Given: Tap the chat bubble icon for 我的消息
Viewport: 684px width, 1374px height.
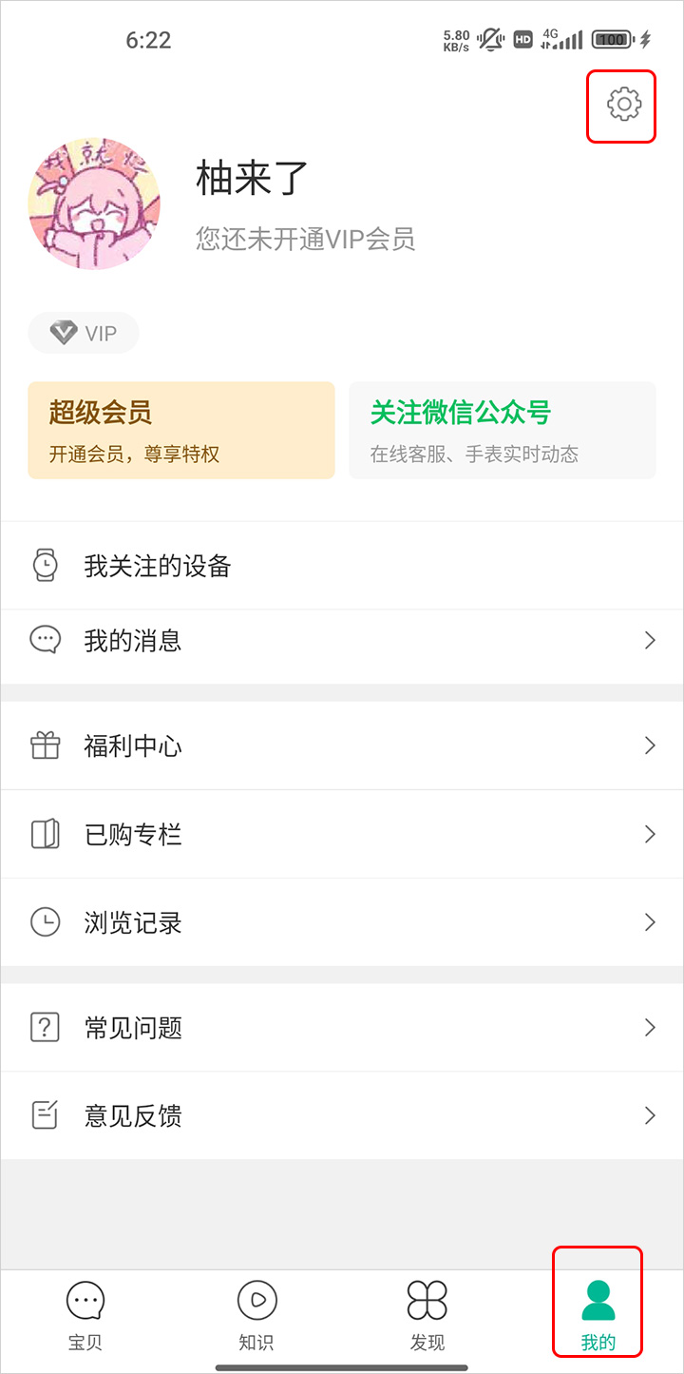Looking at the screenshot, I should [x=45, y=640].
